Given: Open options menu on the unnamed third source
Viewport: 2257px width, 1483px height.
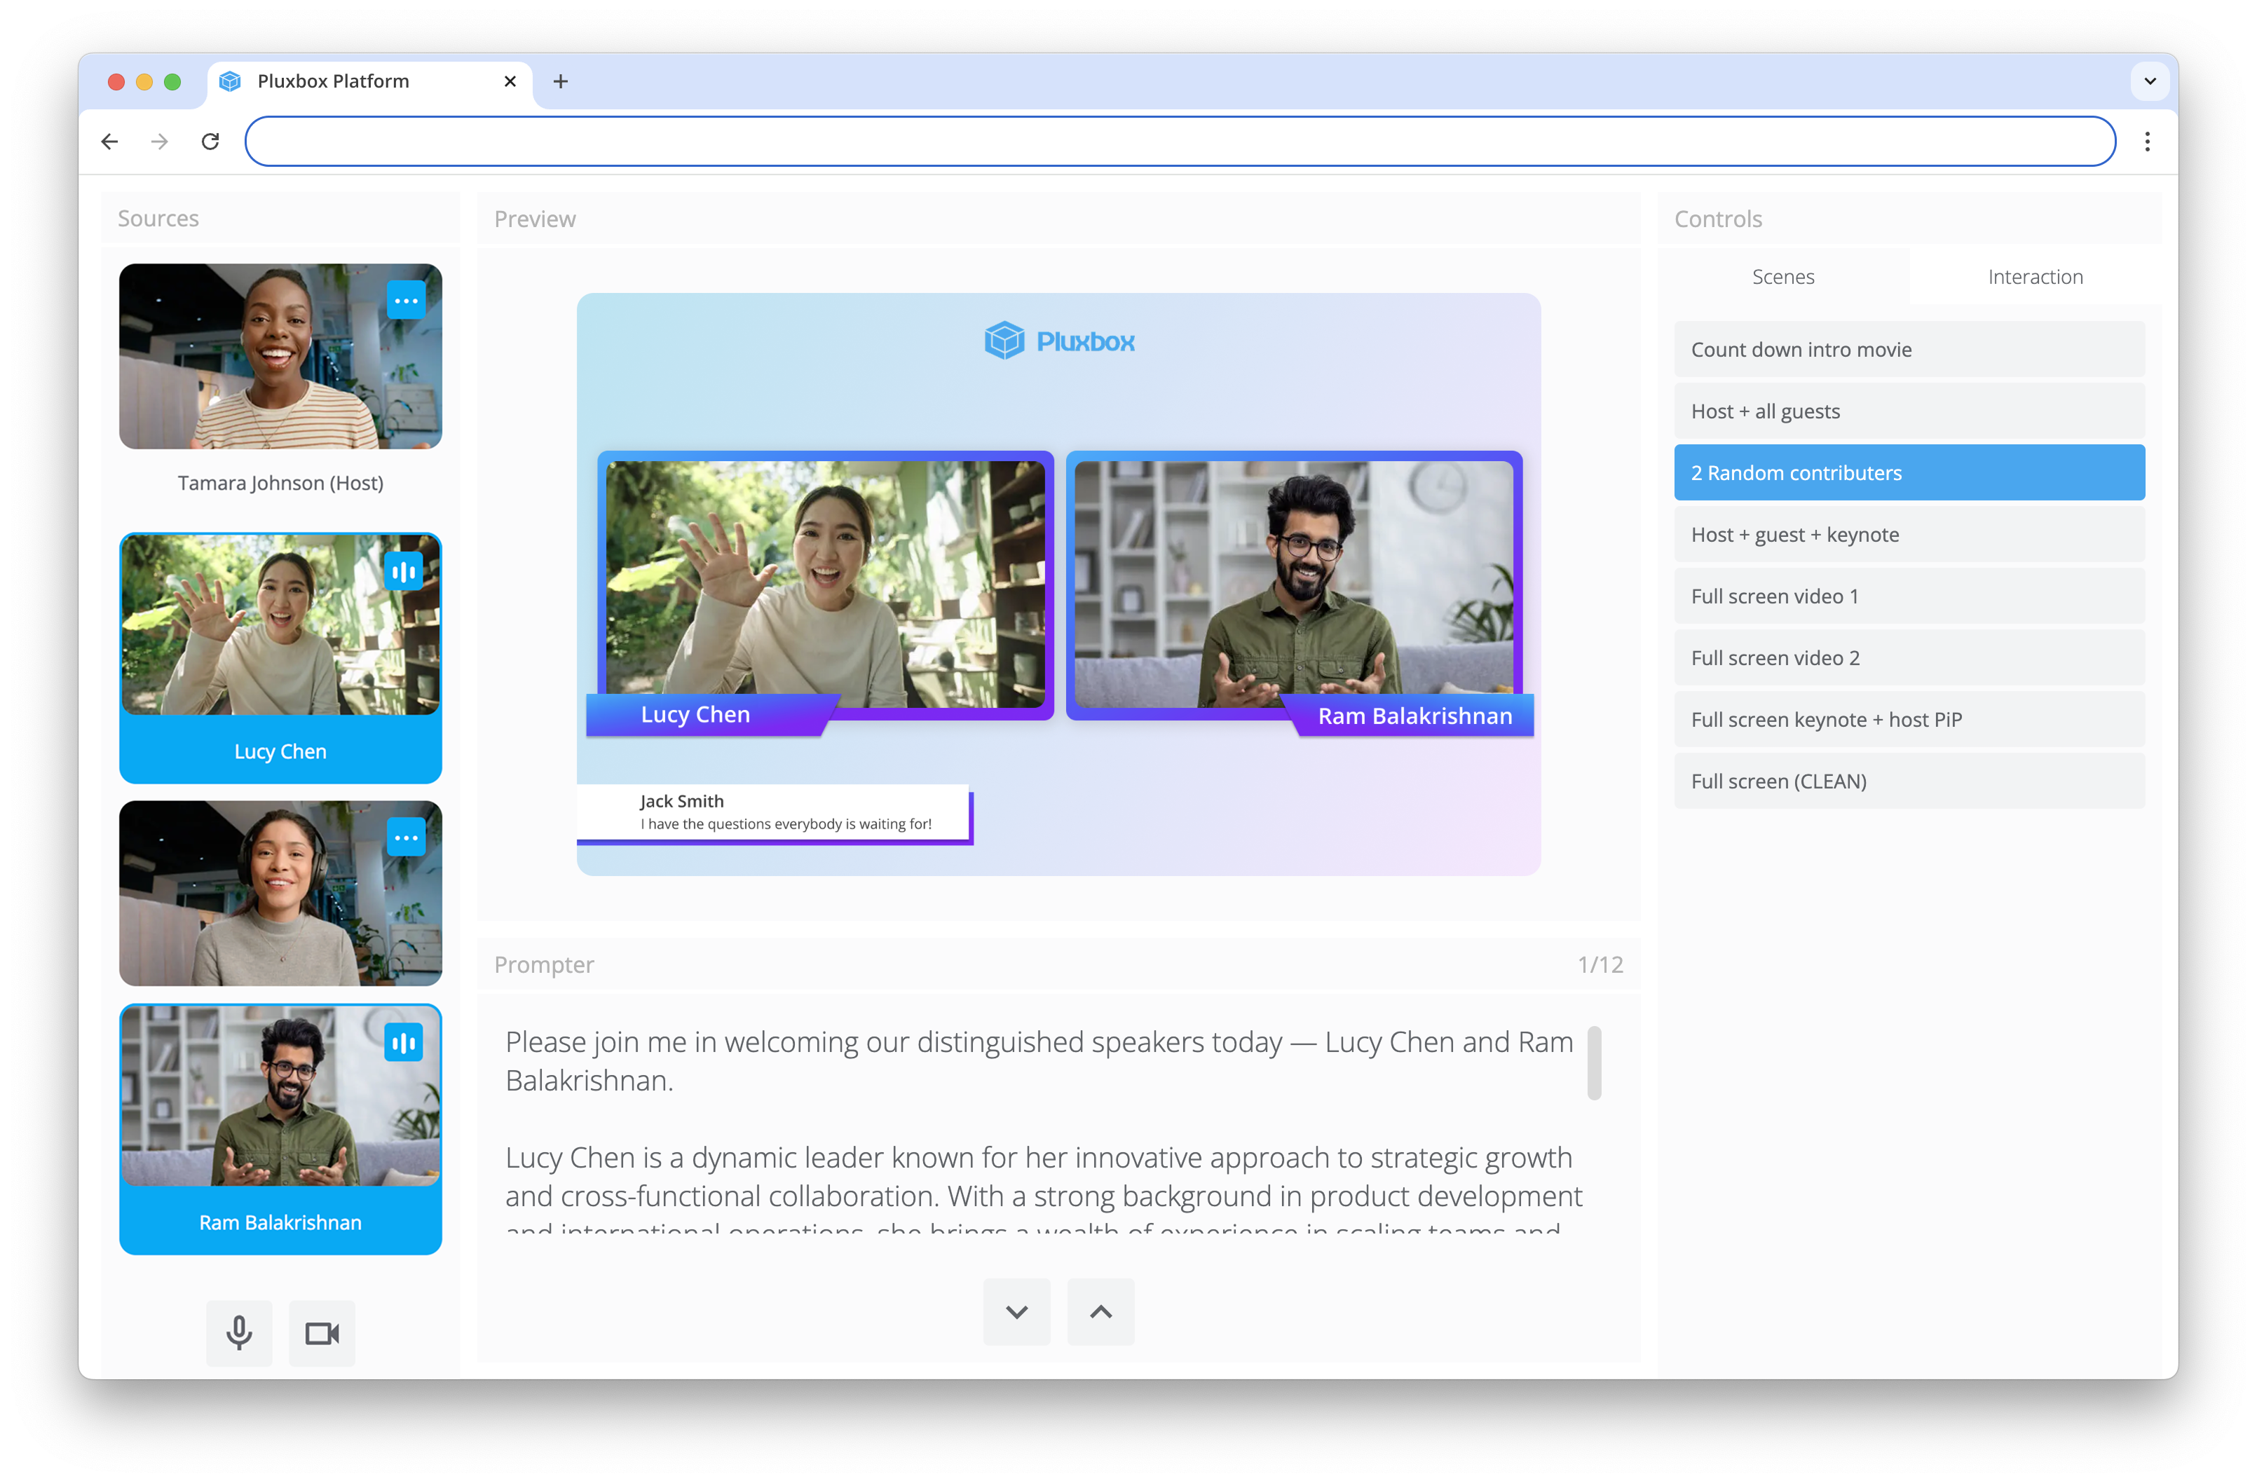Looking at the screenshot, I should click(x=407, y=838).
